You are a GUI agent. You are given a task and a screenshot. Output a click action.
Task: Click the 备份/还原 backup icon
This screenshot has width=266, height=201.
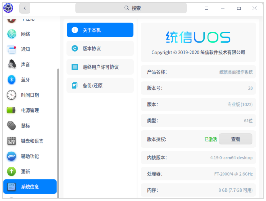click(75, 85)
